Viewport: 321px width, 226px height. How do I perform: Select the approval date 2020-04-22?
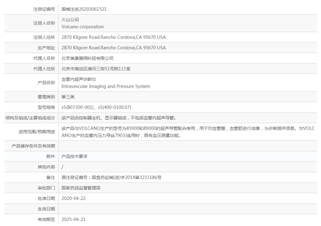(x=73, y=198)
